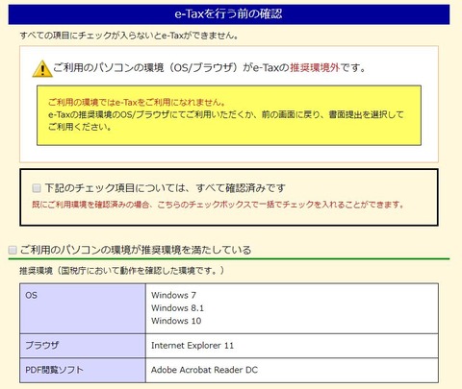Click the すべての項目にチェックが入らないと notice
The width and height of the screenshot is (462, 389).
(129, 36)
